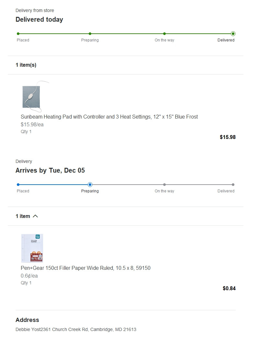Viewport: 259px width, 354px height.
Task: Click the $0.84 item total price
Action: click(229, 288)
